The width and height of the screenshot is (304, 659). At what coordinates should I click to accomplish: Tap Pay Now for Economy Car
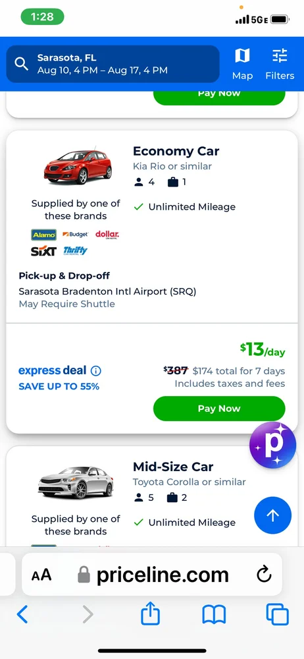[x=219, y=409]
